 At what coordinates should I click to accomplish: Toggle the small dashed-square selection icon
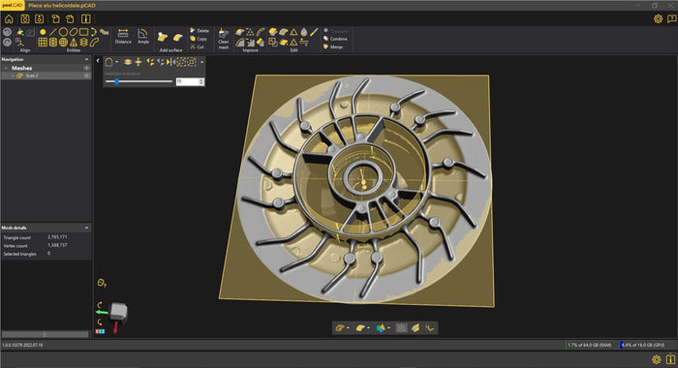[x=192, y=62]
